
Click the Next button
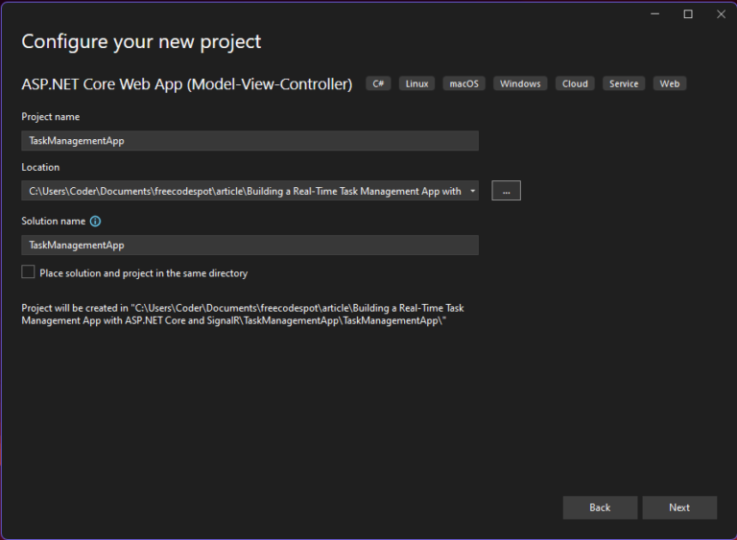[x=679, y=507]
